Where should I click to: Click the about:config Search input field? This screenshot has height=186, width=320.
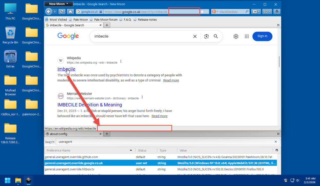[165, 142]
